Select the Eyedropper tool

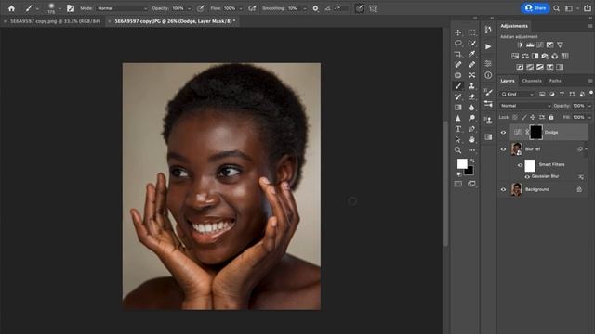(x=471, y=54)
